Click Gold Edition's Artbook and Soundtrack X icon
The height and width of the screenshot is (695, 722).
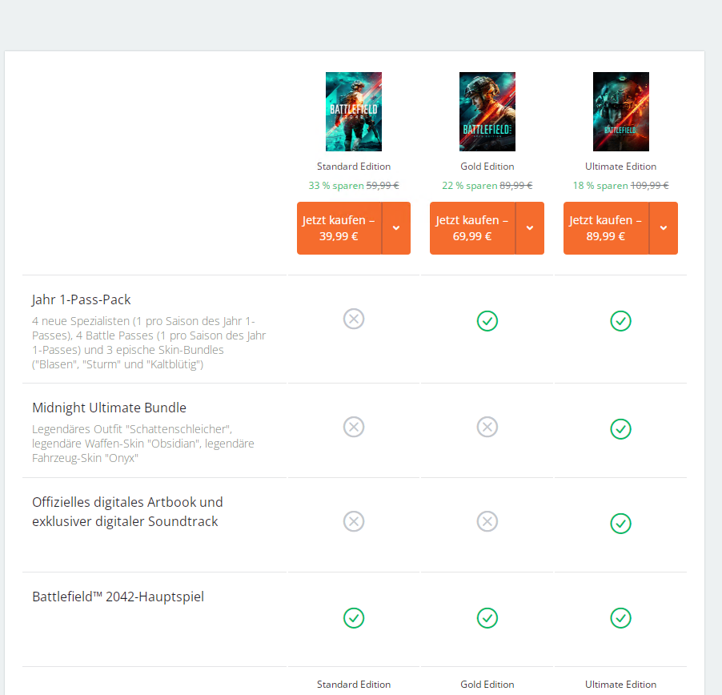[487, 521]
